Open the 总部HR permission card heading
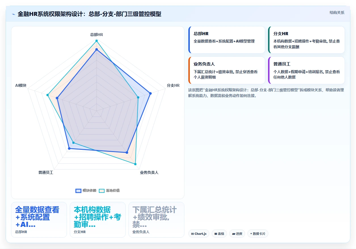 (201, 34)
